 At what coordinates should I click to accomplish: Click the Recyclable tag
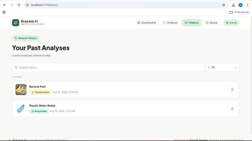click(39, 111)
